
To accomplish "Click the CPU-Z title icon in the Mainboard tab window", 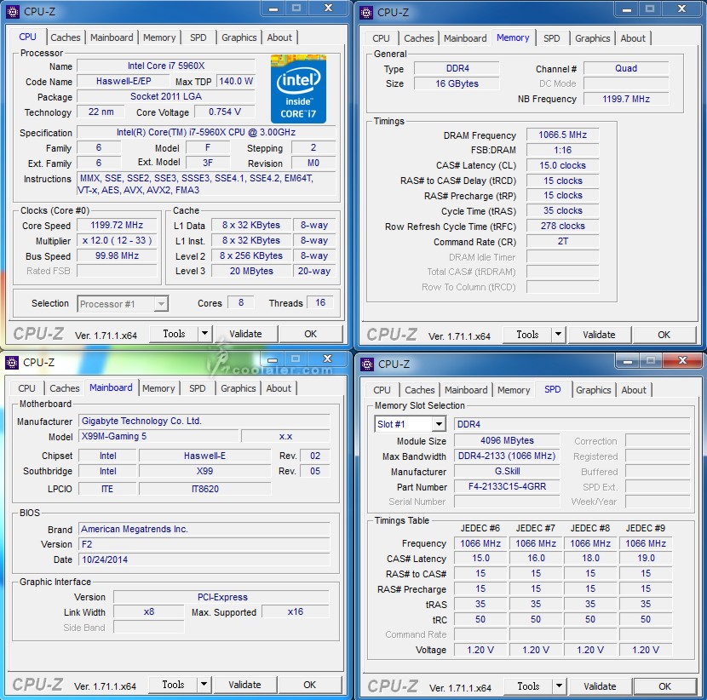I will pos(12,363).
